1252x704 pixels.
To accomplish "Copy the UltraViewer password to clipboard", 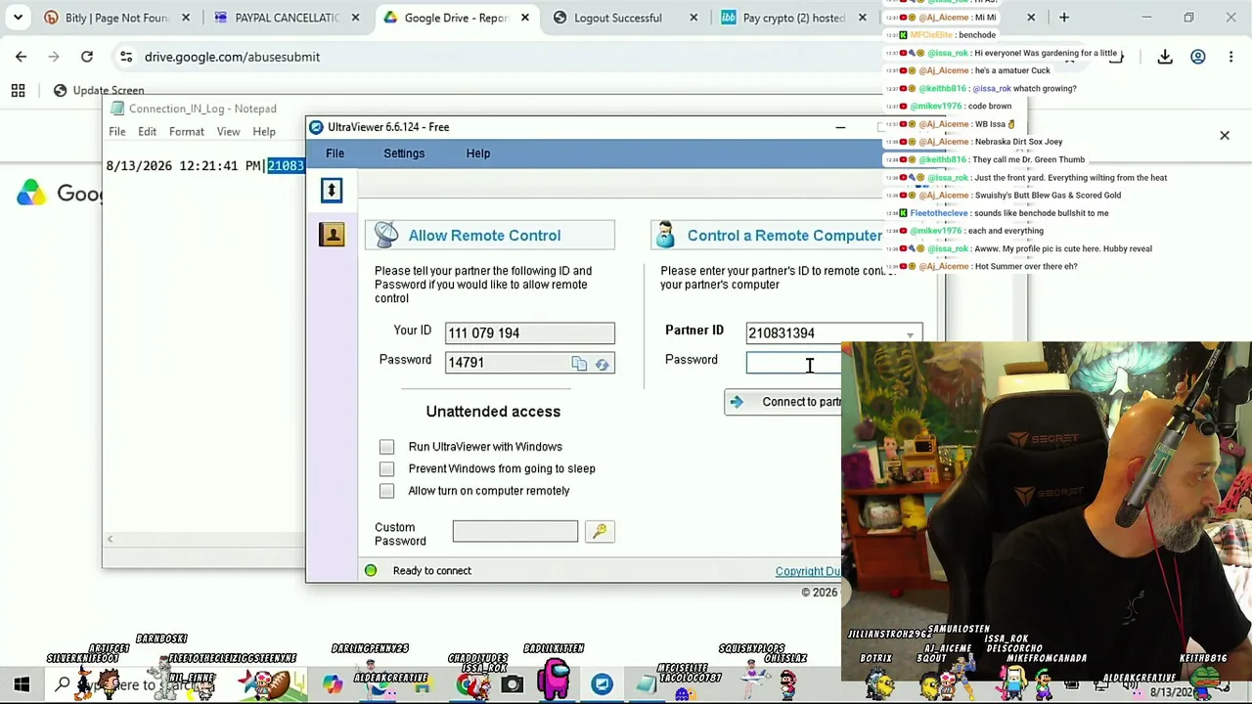I will tap(579, 364).
